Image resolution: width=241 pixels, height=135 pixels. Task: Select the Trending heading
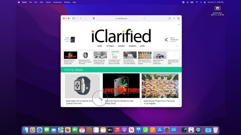[x=69, y=70]
